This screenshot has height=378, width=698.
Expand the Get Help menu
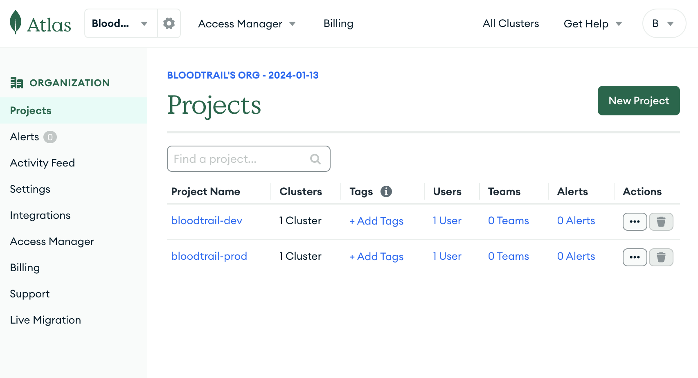point(593,24)
